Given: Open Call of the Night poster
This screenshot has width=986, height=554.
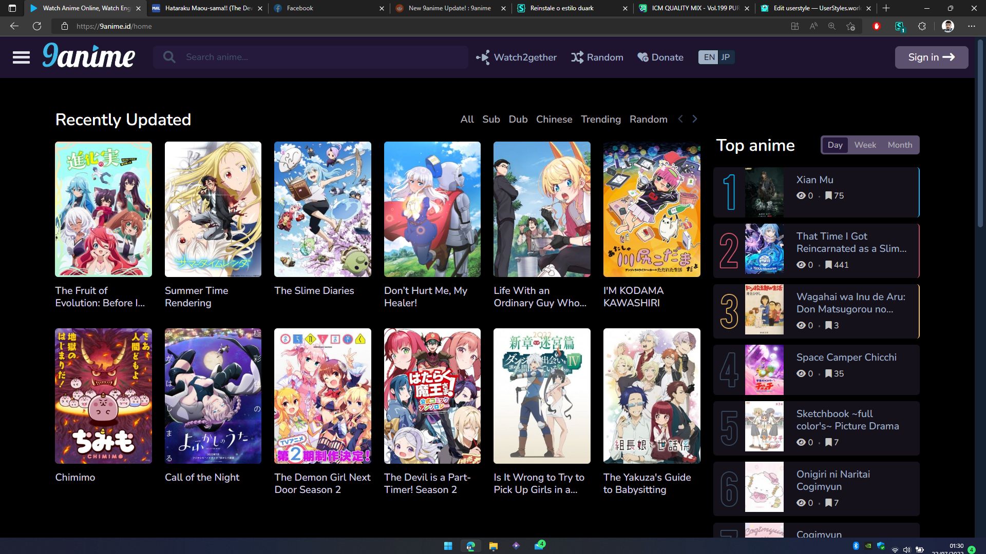Looking at the screenshot, I should [x=213, y=396].
